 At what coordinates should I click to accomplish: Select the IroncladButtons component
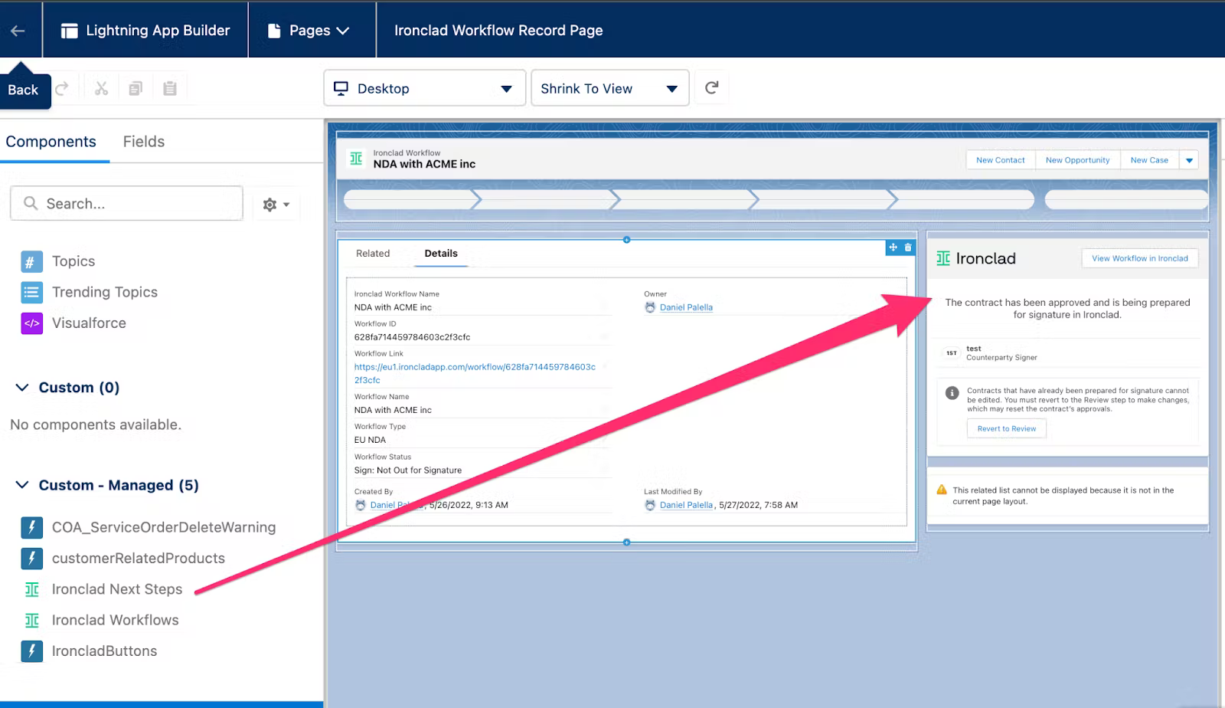coord(104,651)
